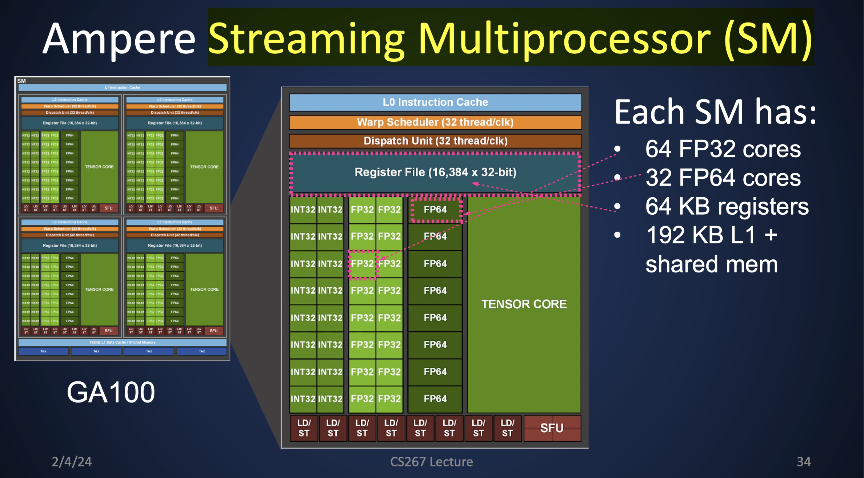This screenshot has width=864, height=478.
Task: Click the last LD/ST unit beside SFU
Action: 507,428
